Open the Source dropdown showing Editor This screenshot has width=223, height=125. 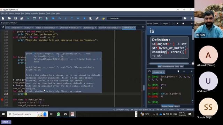tap(158, 24)
